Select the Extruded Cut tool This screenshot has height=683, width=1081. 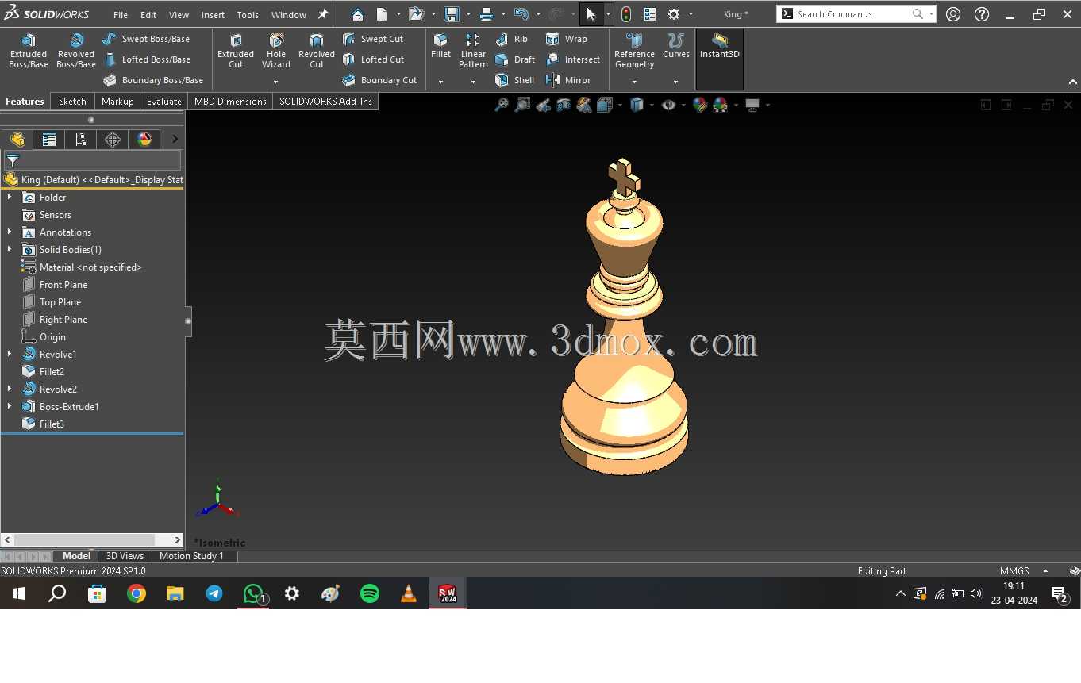[x=236, y=52]
